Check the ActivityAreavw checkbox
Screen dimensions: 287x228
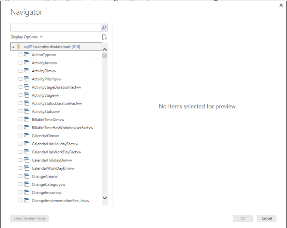click(21, 63)
